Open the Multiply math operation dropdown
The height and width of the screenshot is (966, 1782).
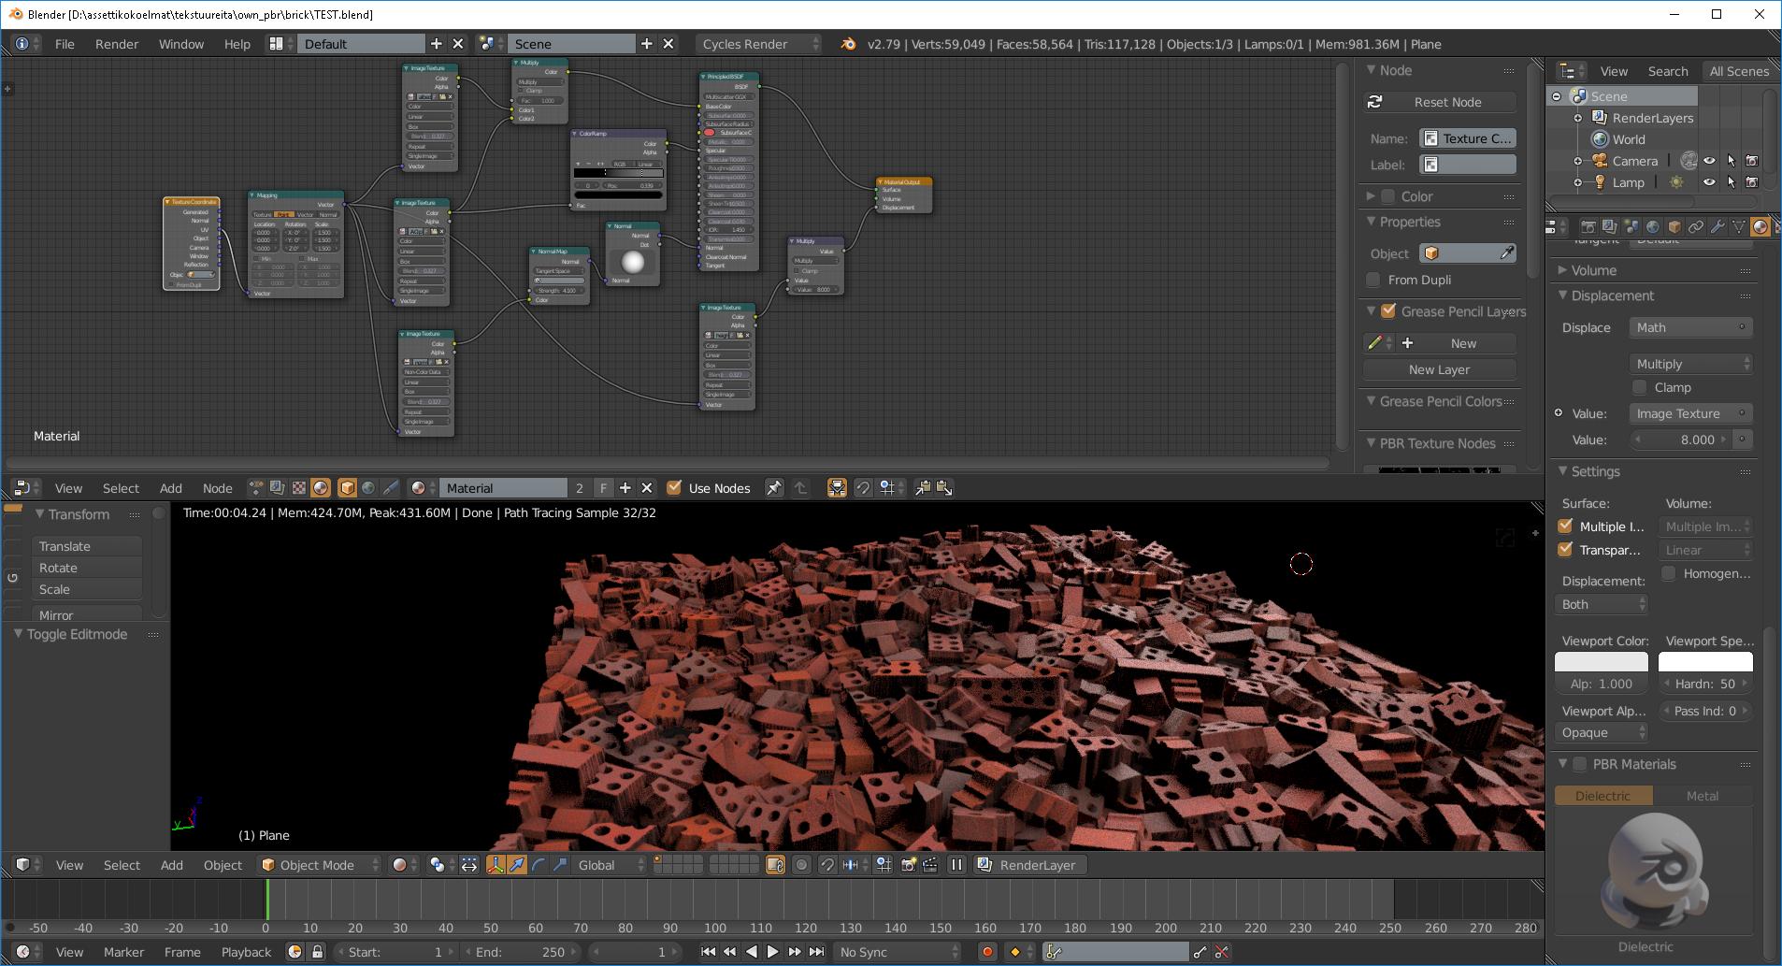[1691, 364]
